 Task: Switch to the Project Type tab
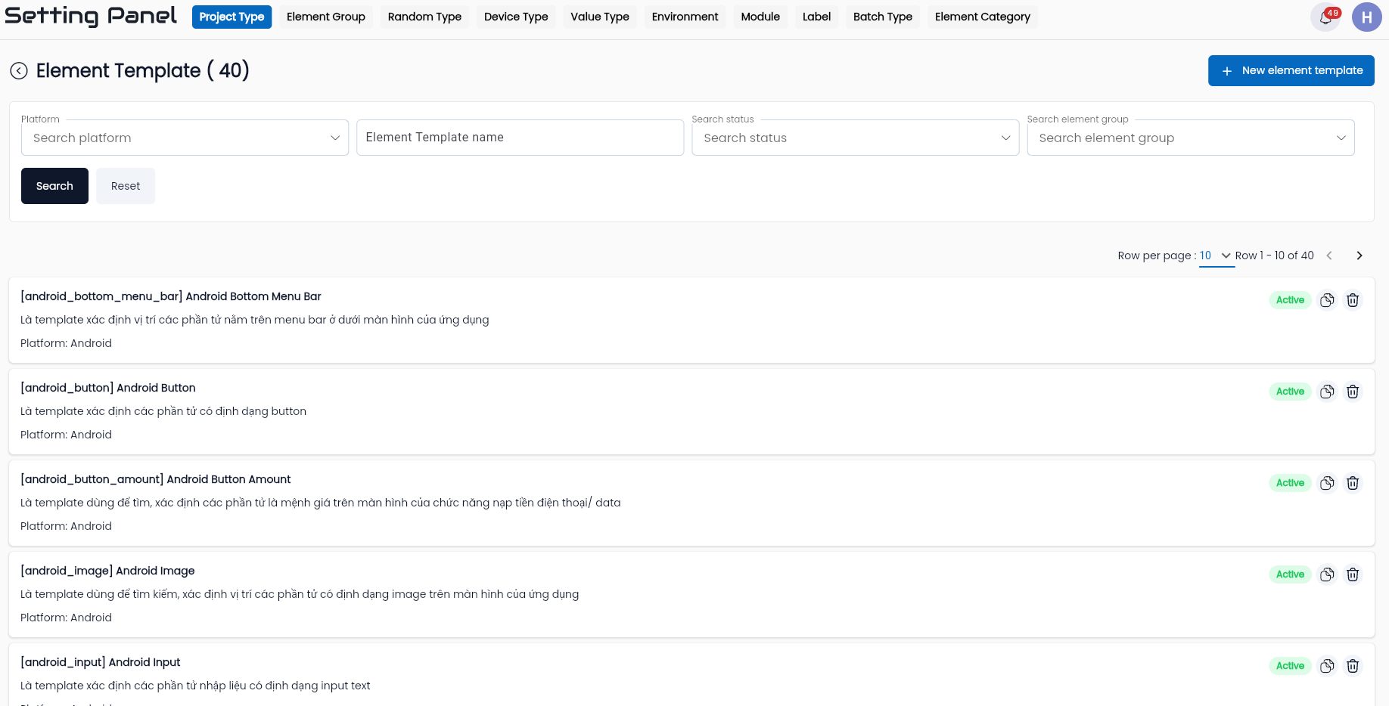pyautogui.click(x=231, y=17)
